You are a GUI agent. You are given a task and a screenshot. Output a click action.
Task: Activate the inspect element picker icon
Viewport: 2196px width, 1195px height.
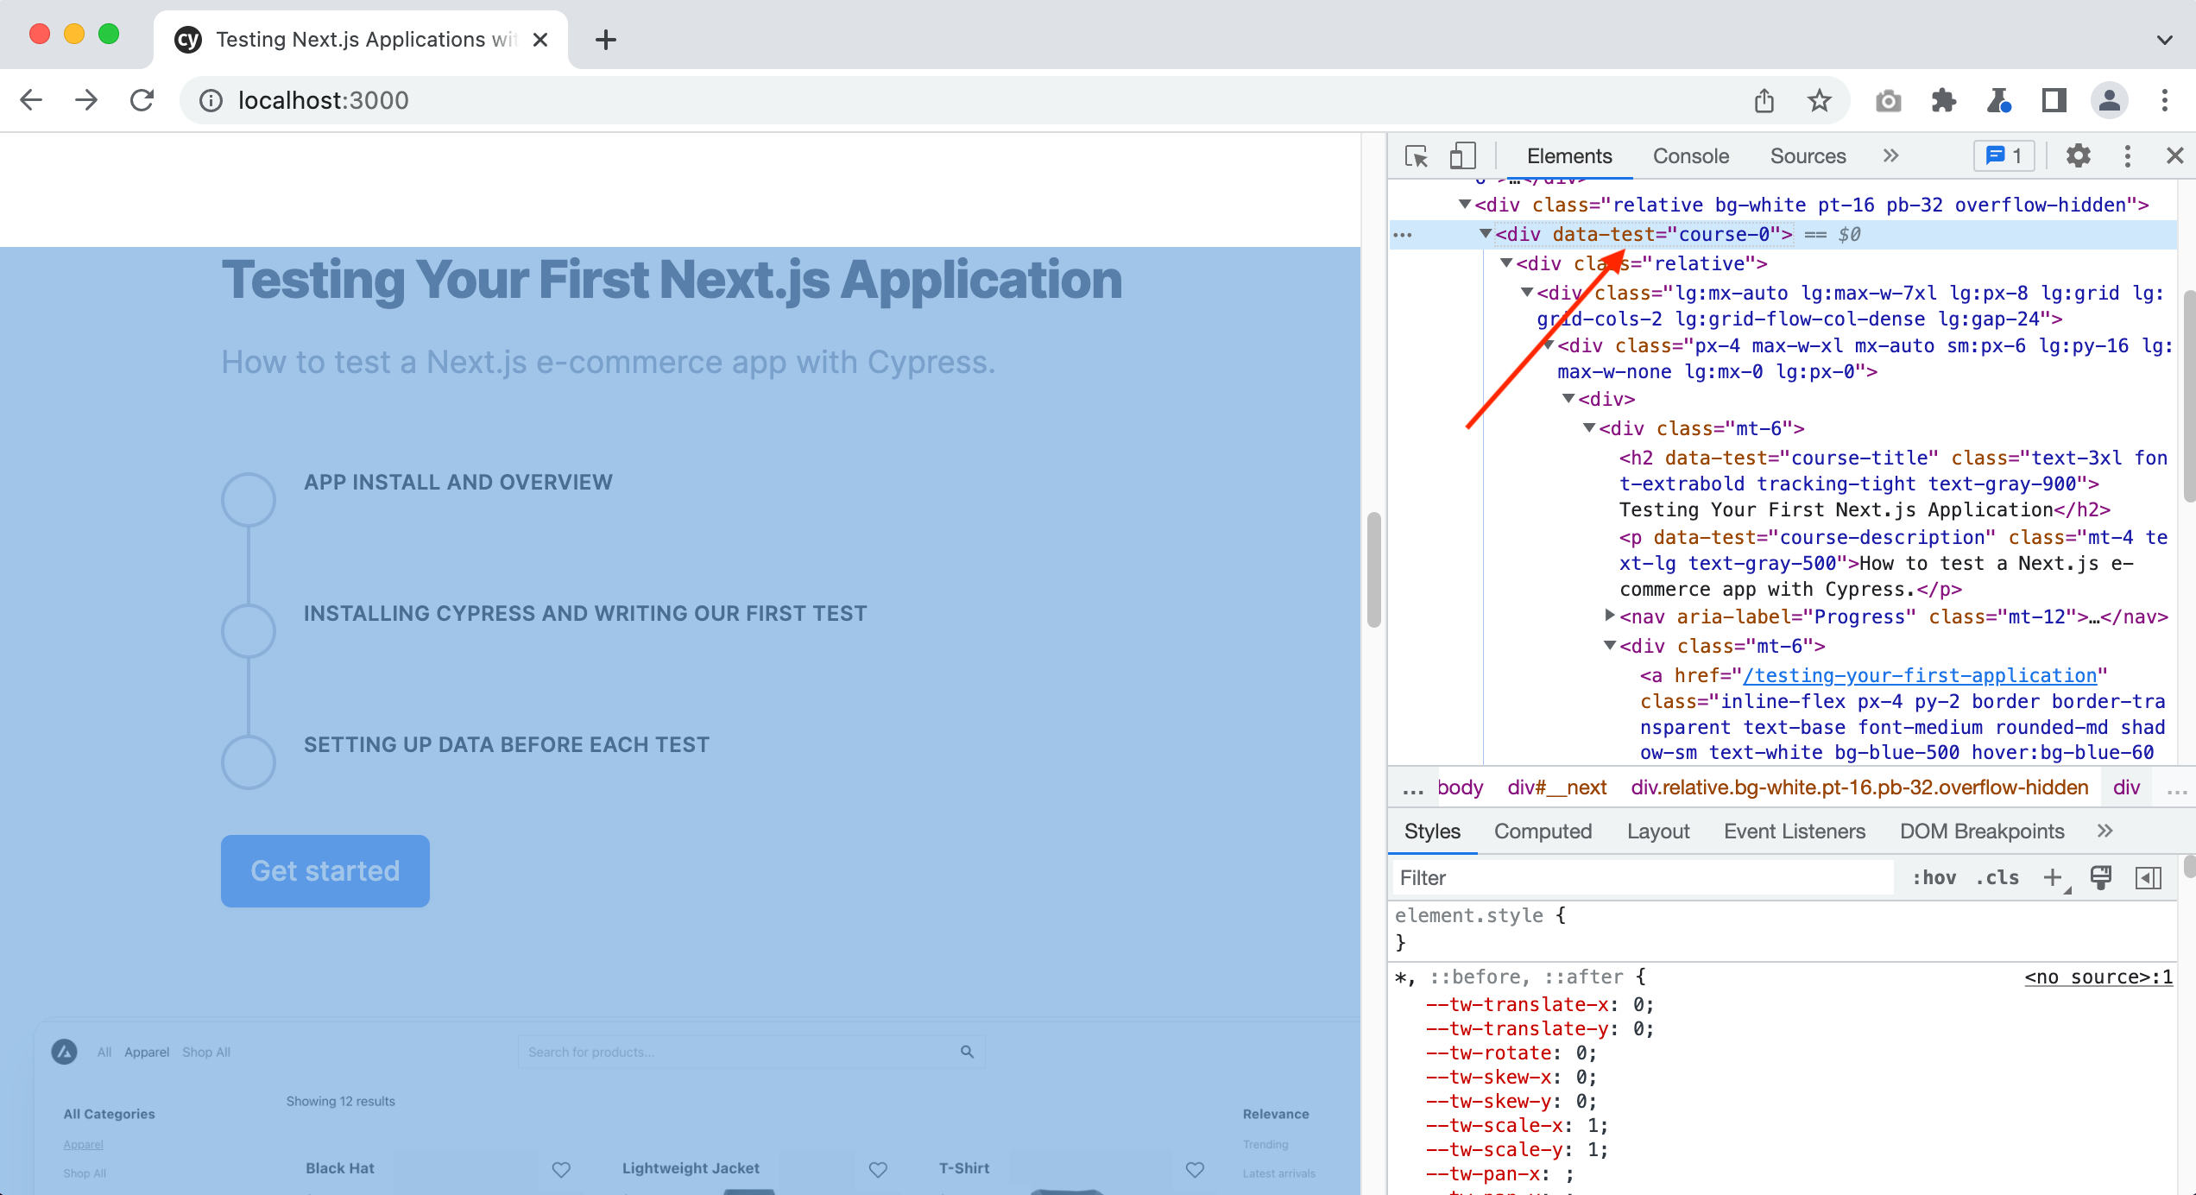pyautogui.click(x=1417, y=156)
